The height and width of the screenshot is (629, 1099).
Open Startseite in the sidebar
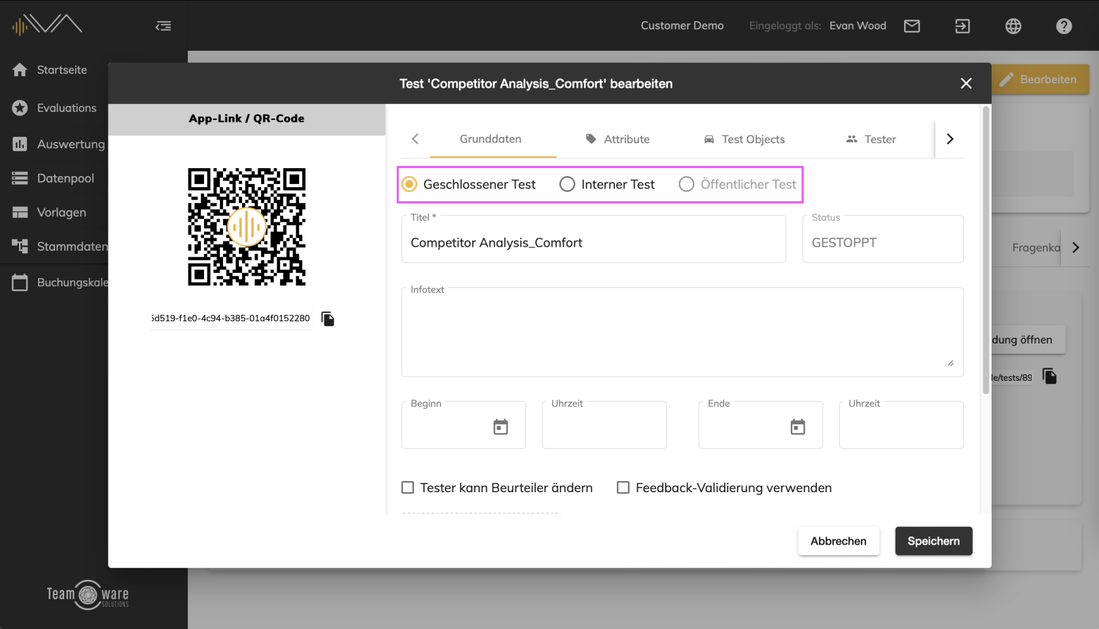tap(62, 70)
